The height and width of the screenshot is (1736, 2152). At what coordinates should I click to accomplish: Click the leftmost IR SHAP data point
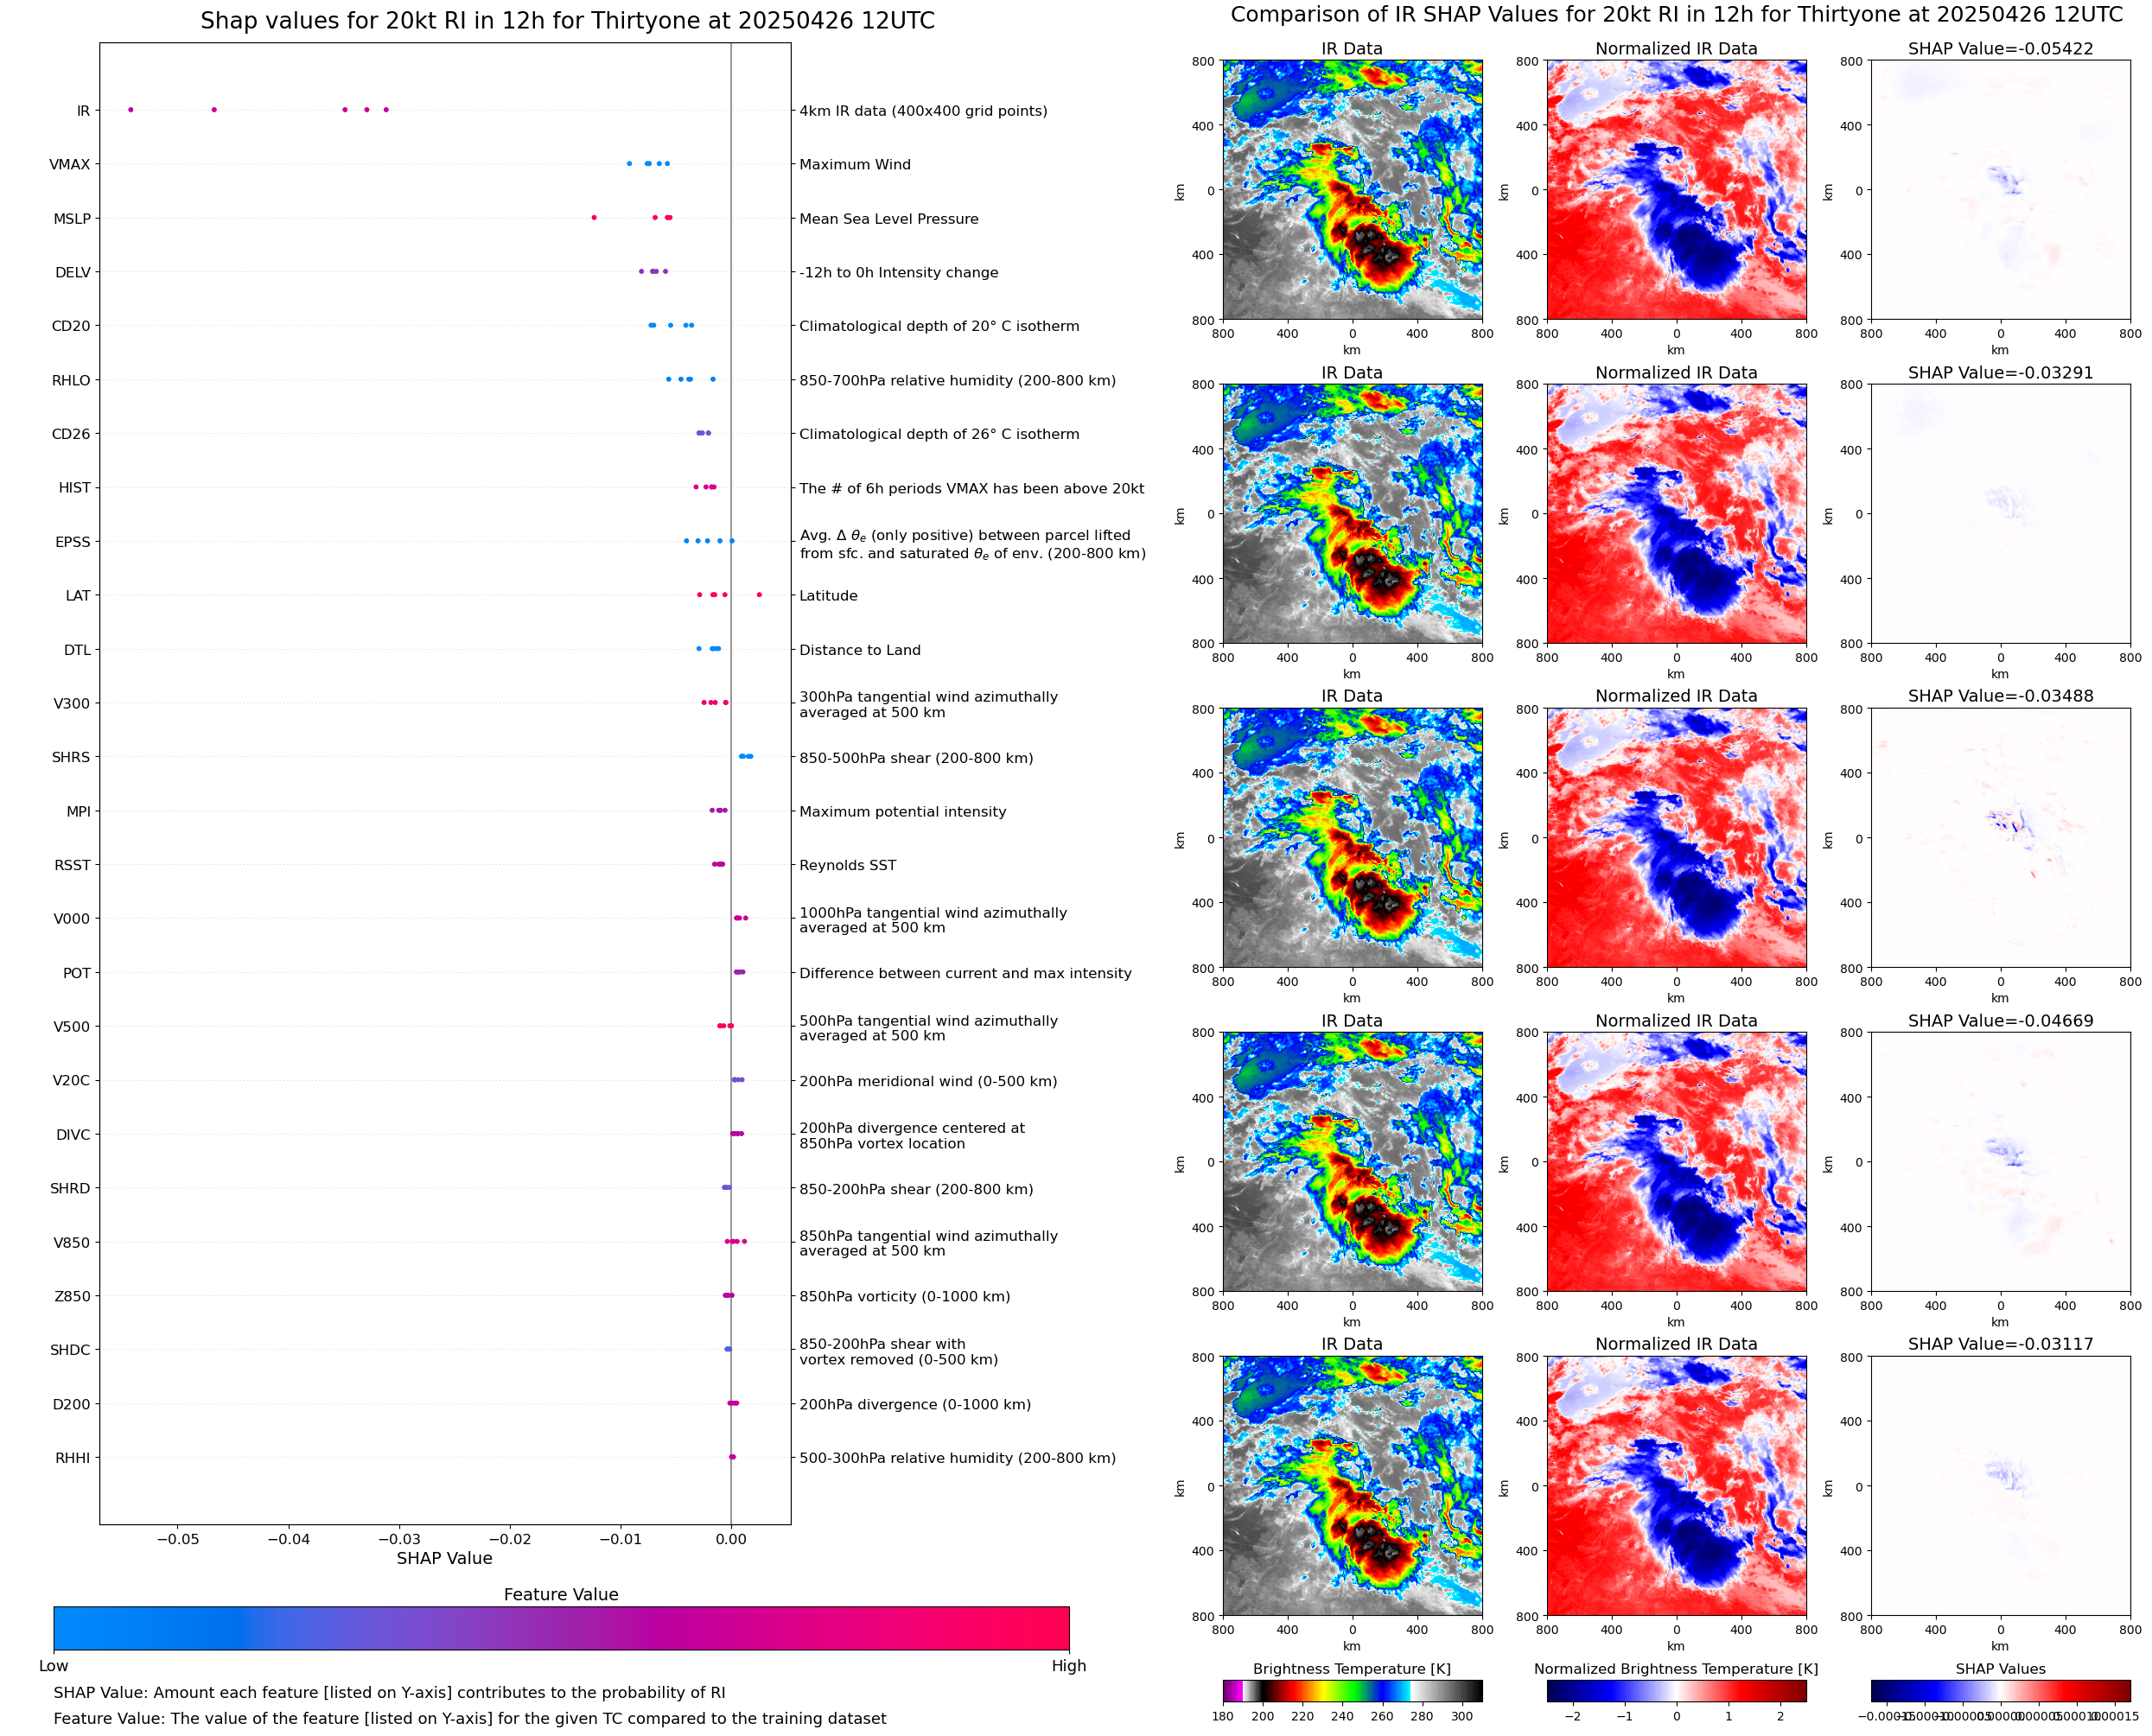click(130, 110)
